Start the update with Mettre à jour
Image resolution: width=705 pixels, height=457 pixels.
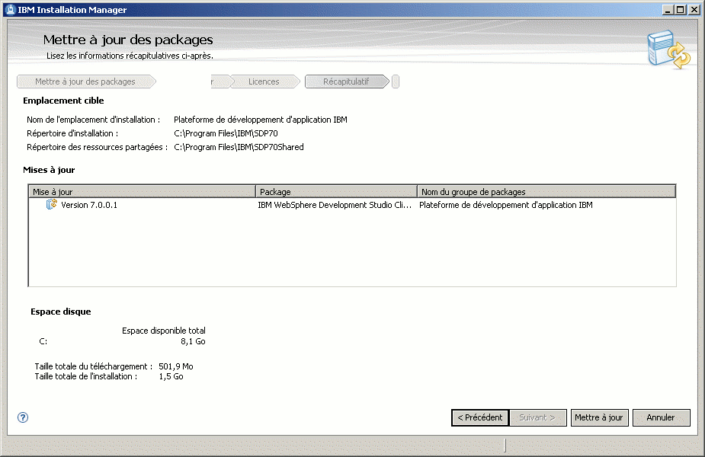599,417
